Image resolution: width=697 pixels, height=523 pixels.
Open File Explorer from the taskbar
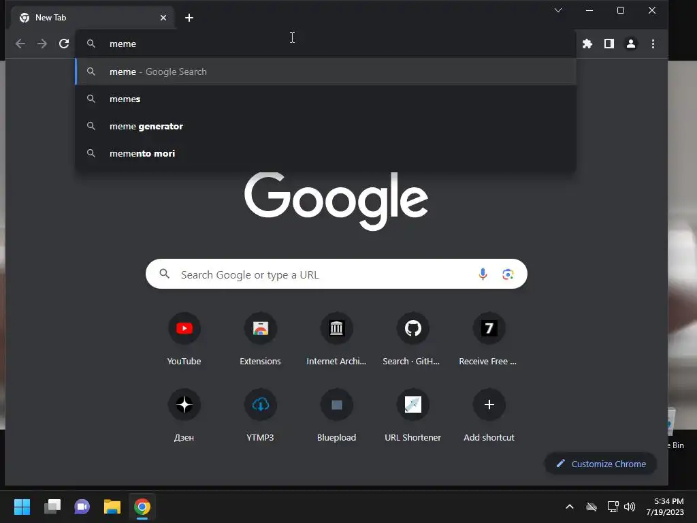tap(112, 507)
